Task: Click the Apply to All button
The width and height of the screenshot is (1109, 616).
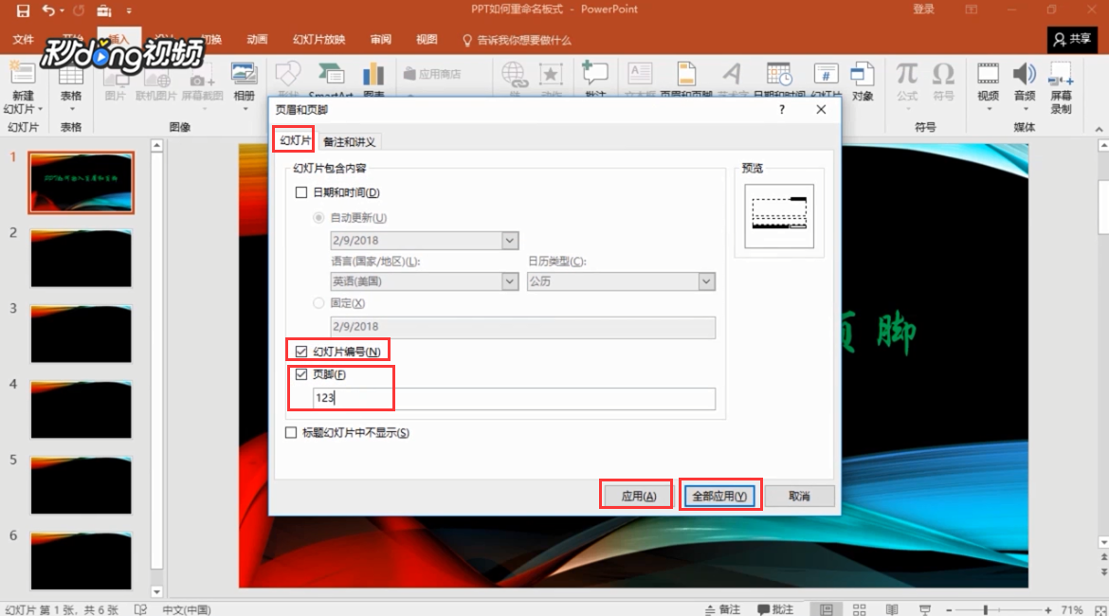Action: coord(719,496)
